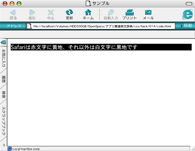Click the Internet Explorer logo
Viewport: 195px width, 151px height.
188,14
